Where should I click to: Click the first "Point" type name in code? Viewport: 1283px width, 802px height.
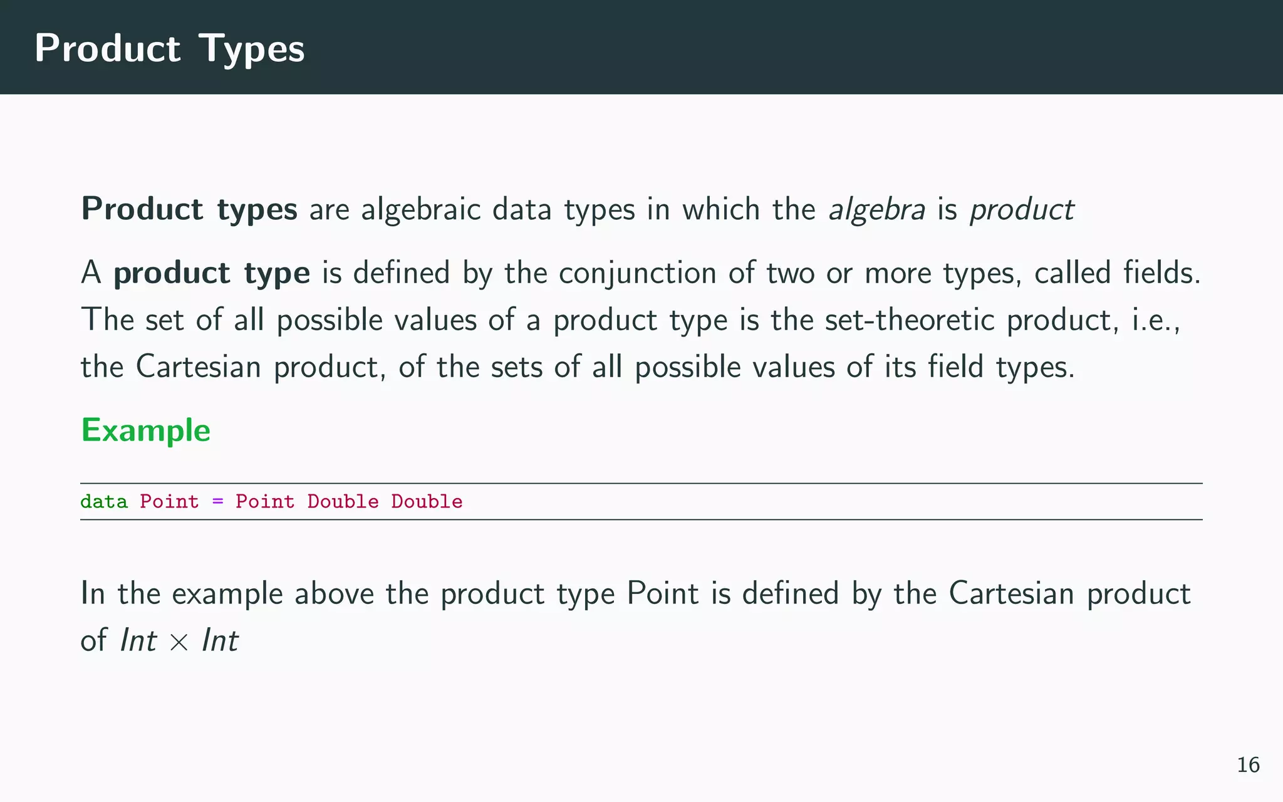pos(169,502)
